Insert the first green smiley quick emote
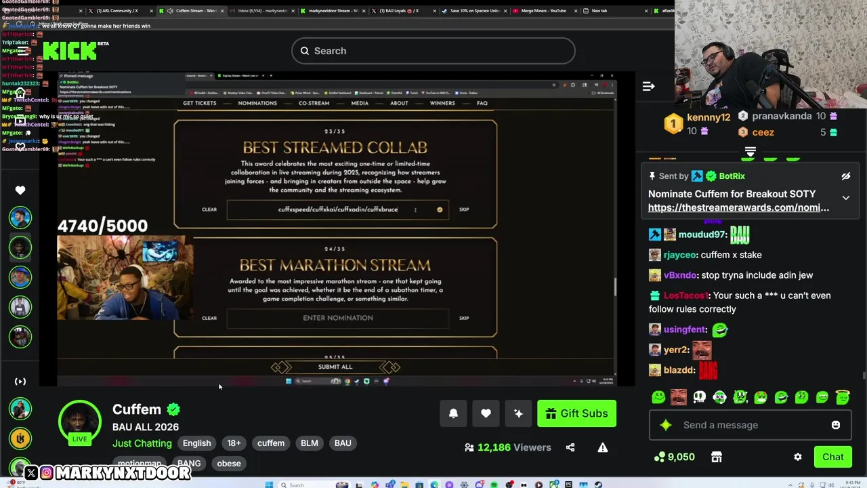 (x=658, y=398)
